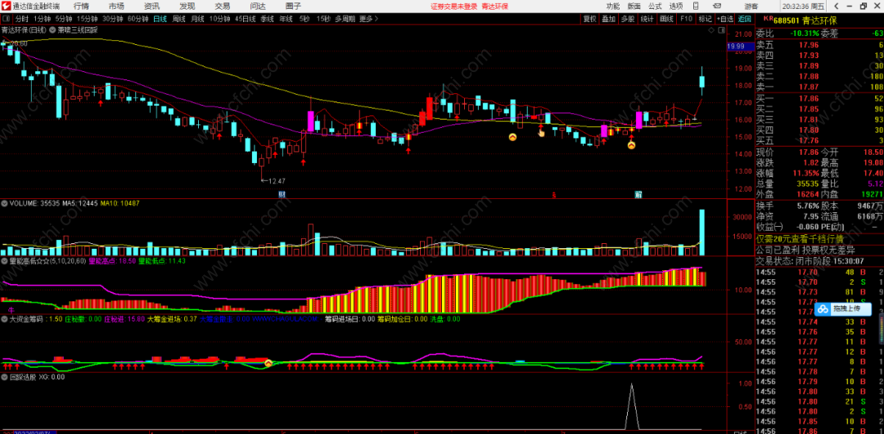Image resolution: width=884 pixels, height=434 pixels.
Task: Click the 游客 guest account label
Action: point(751,7)
